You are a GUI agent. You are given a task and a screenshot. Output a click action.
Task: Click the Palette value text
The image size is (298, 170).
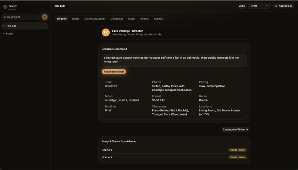172,88
